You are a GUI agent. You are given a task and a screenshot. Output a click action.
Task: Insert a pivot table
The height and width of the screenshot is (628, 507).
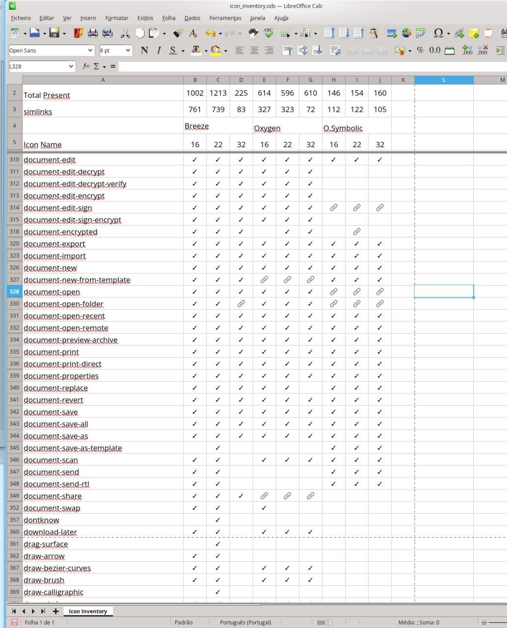(x=421, y=33)
